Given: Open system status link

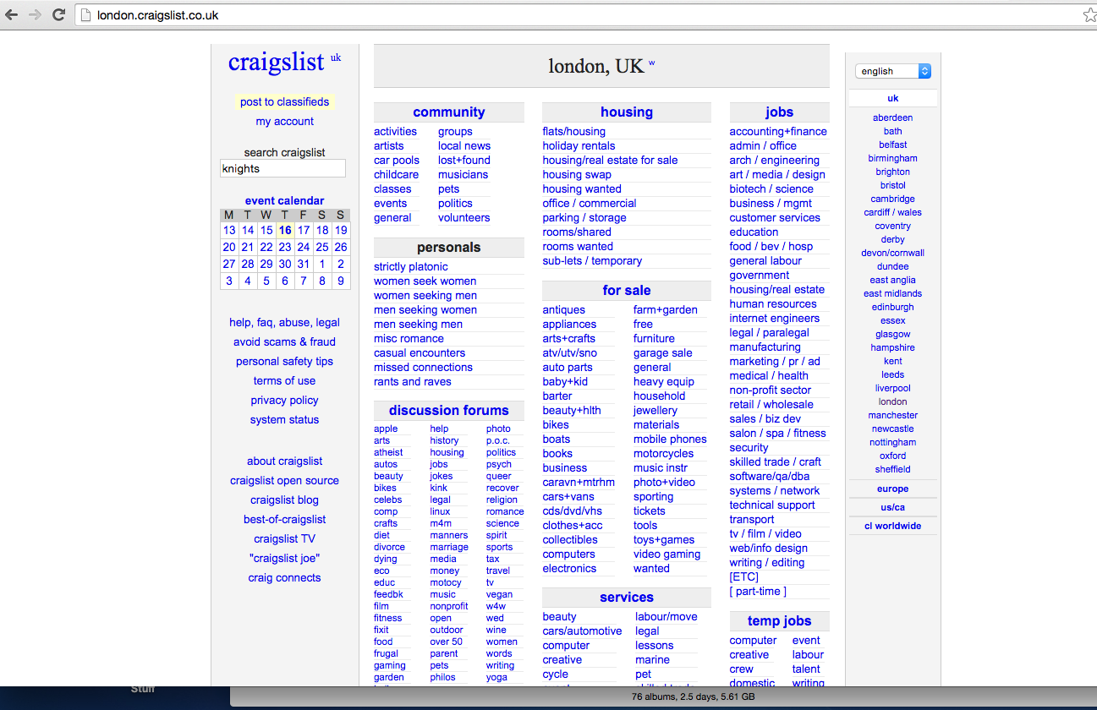Looking at the screenshot, I should click(x=284, y=419).
